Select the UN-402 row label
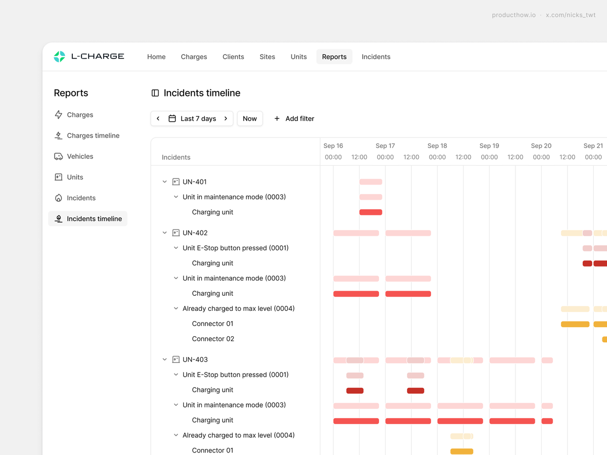 pyautogui.click(x=195, y=233)
